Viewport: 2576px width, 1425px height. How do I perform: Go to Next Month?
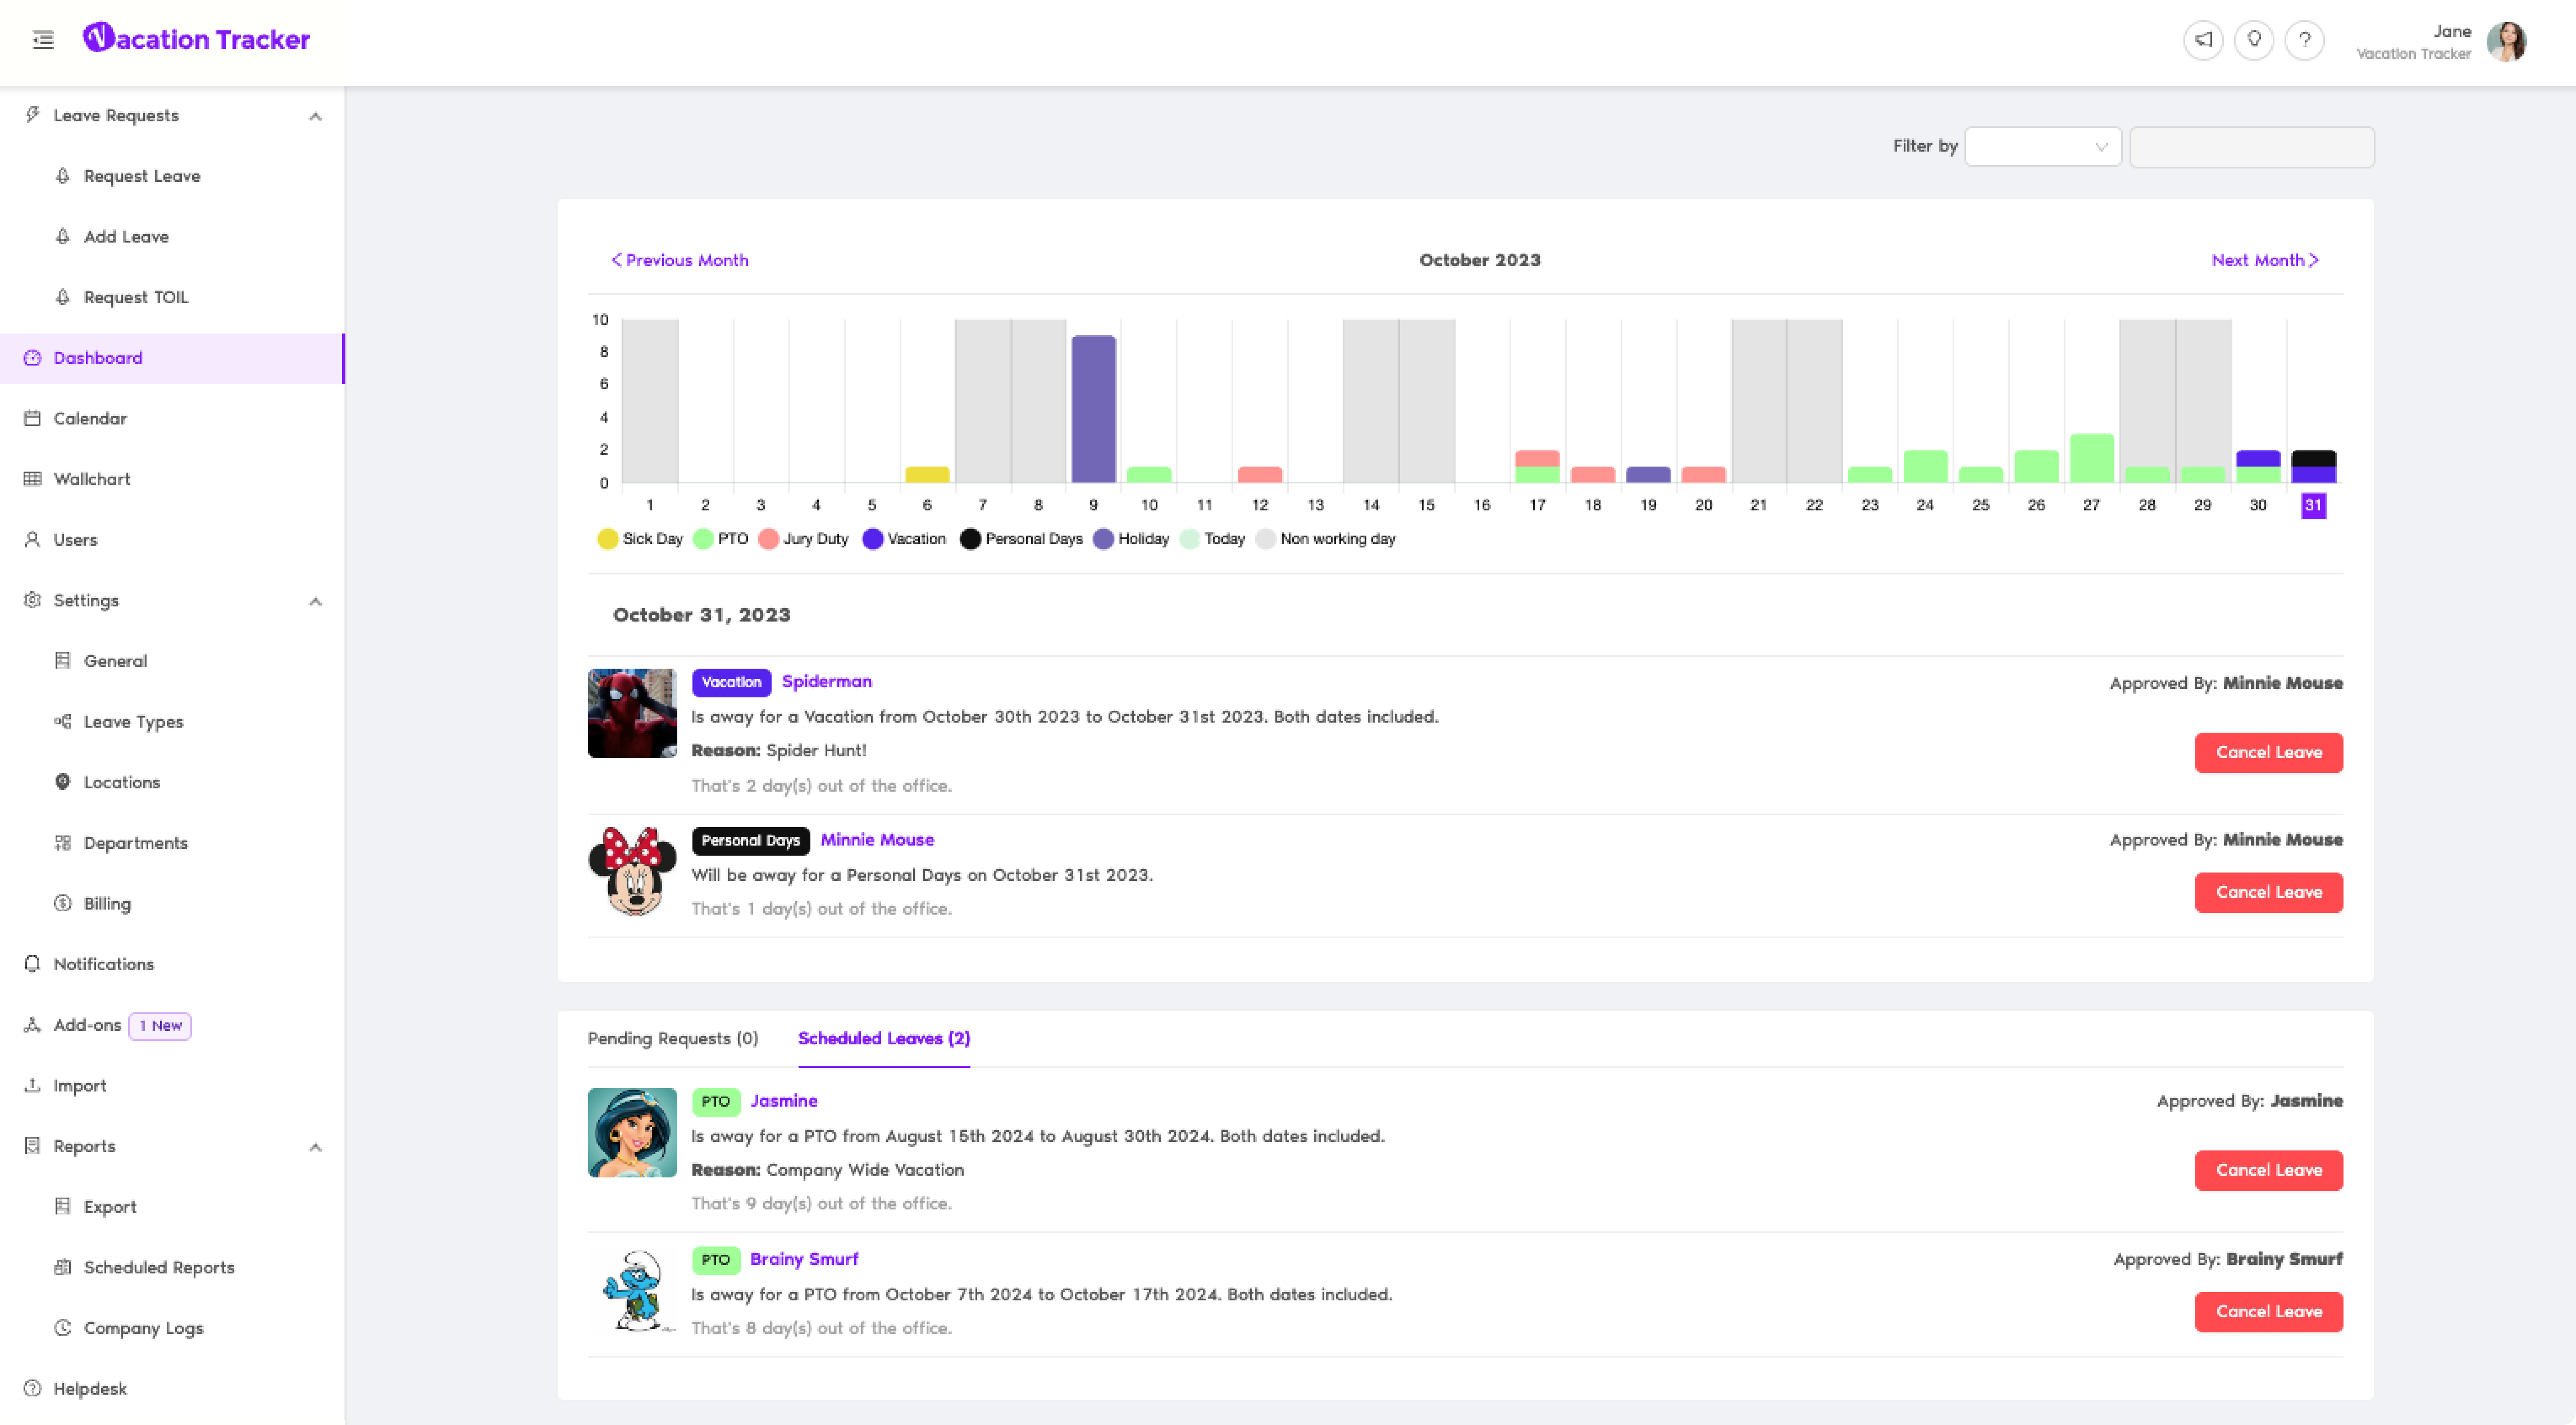tap(2265, 260)
